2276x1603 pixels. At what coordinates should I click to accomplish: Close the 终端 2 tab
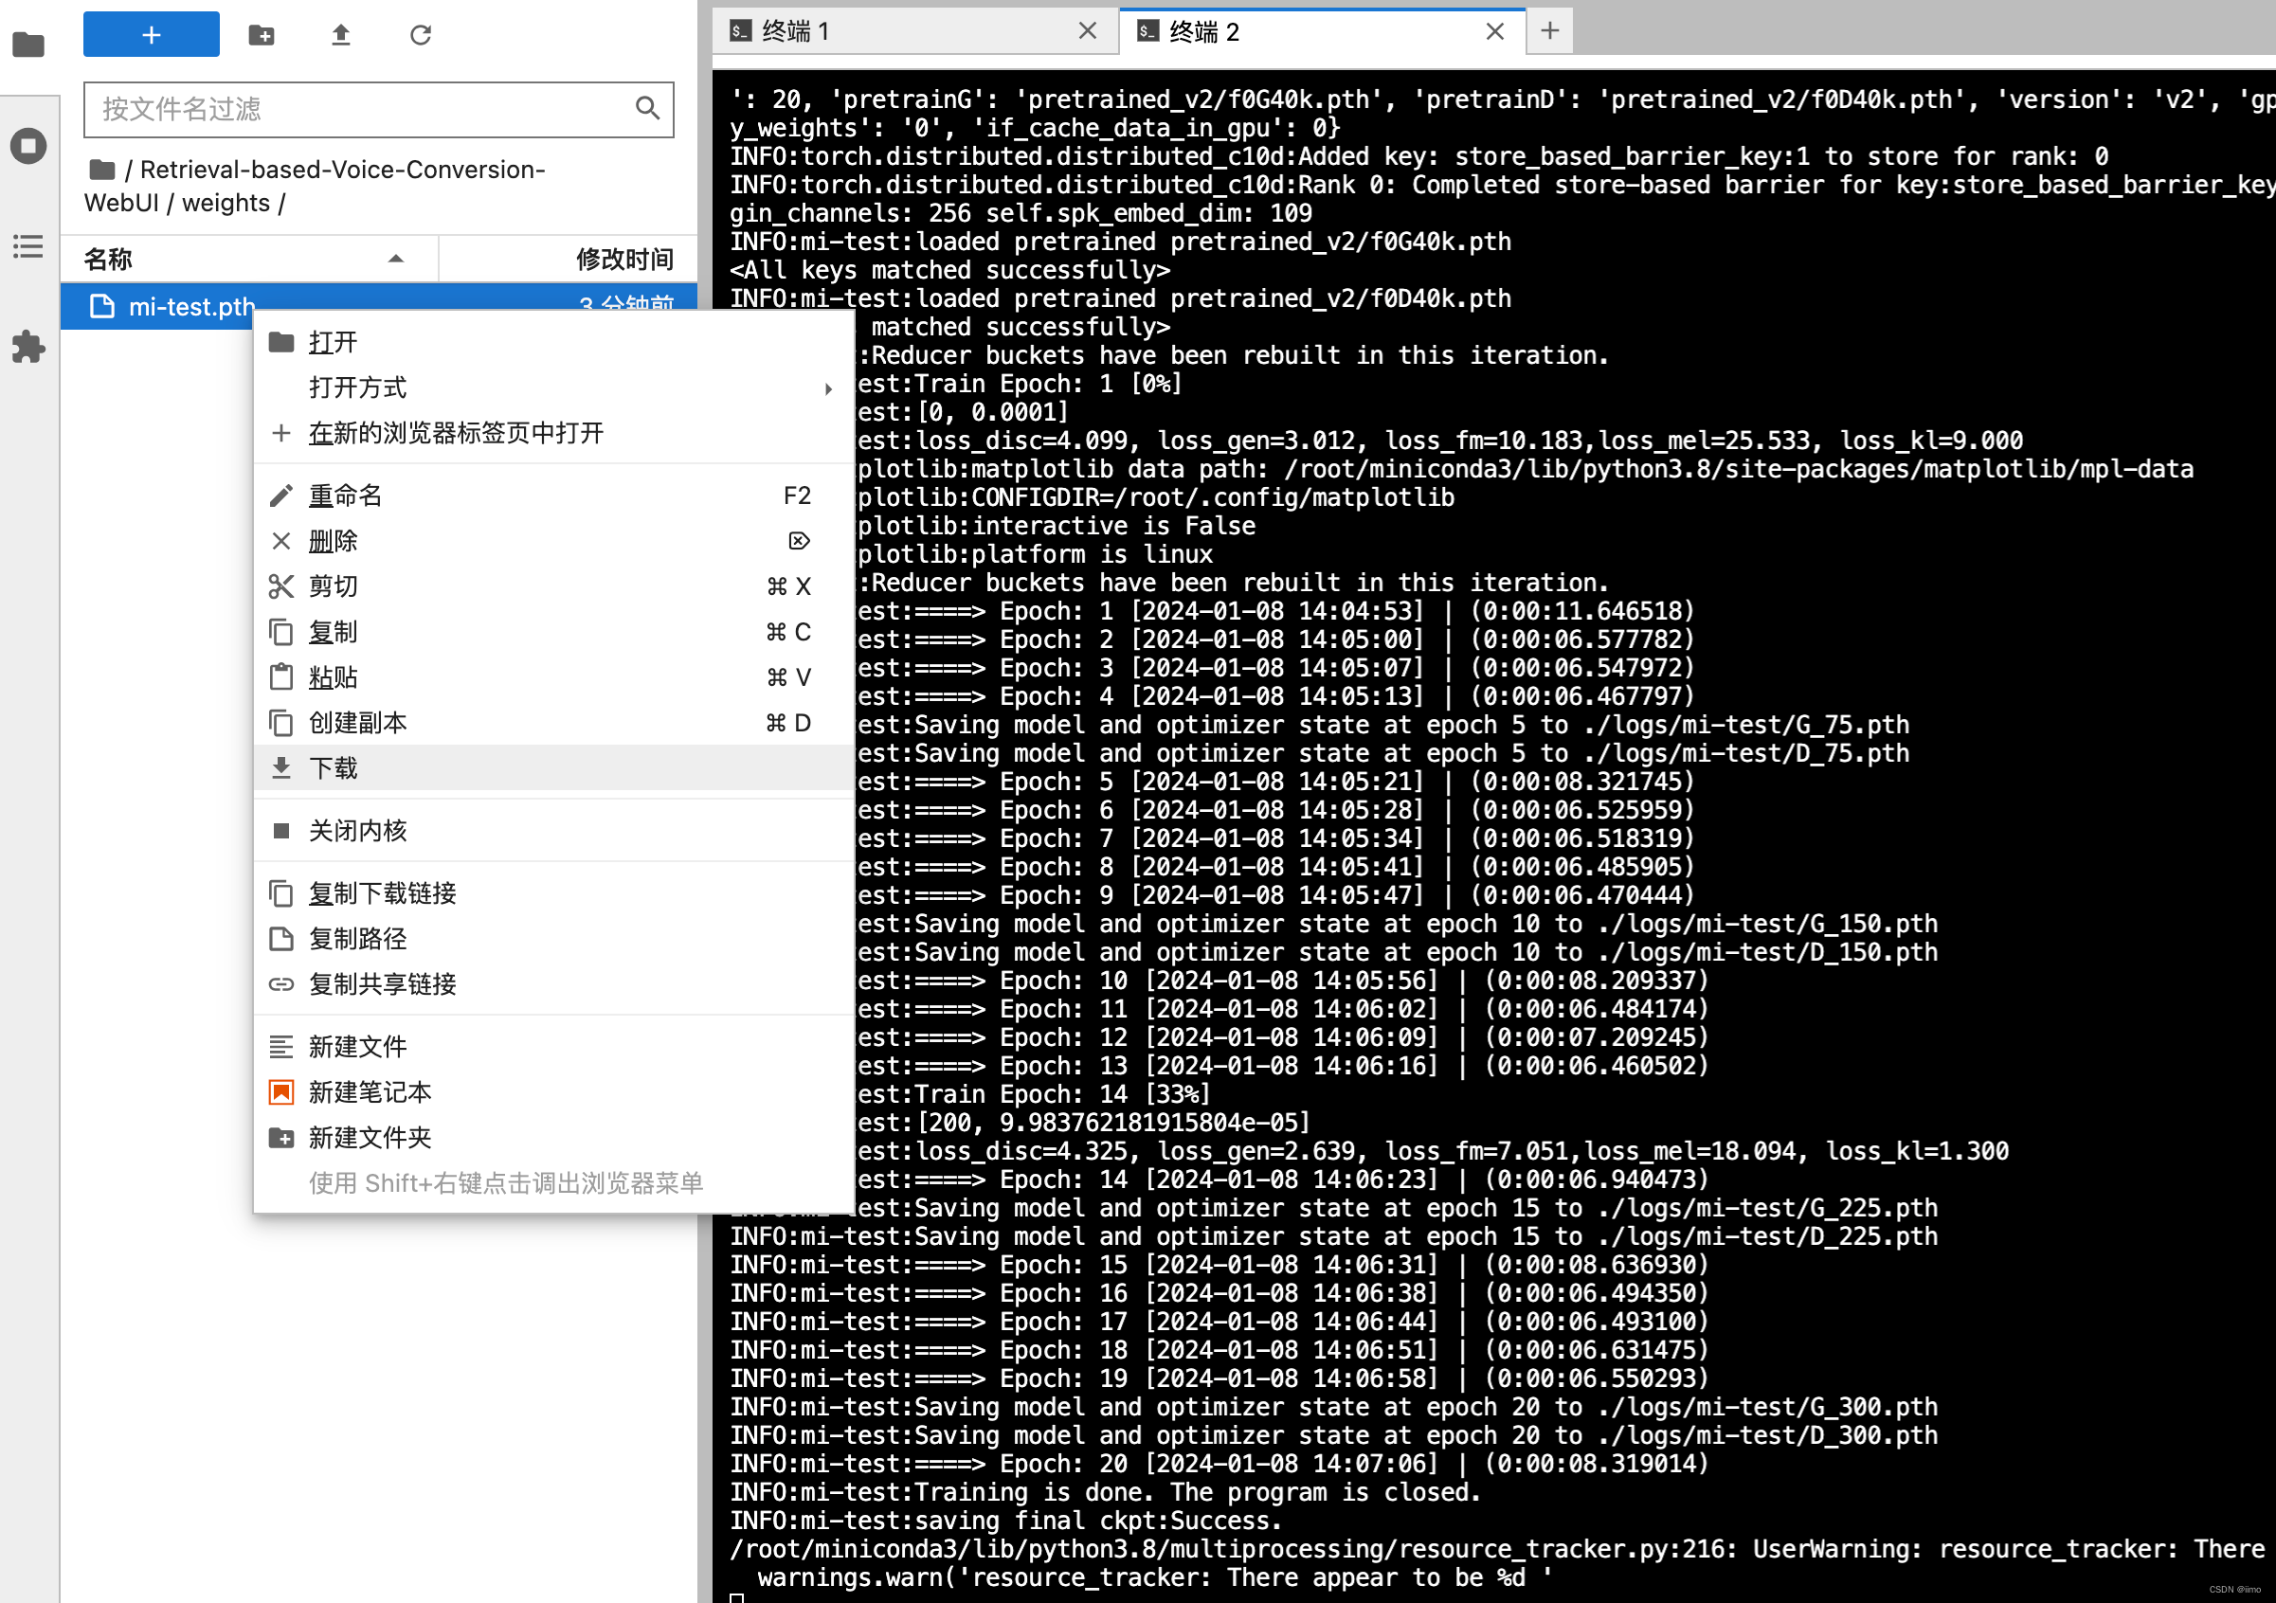(1494, 31)
